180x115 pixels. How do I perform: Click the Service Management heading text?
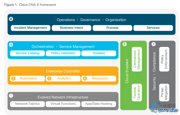pyautogui.click(x=77, y=47)
